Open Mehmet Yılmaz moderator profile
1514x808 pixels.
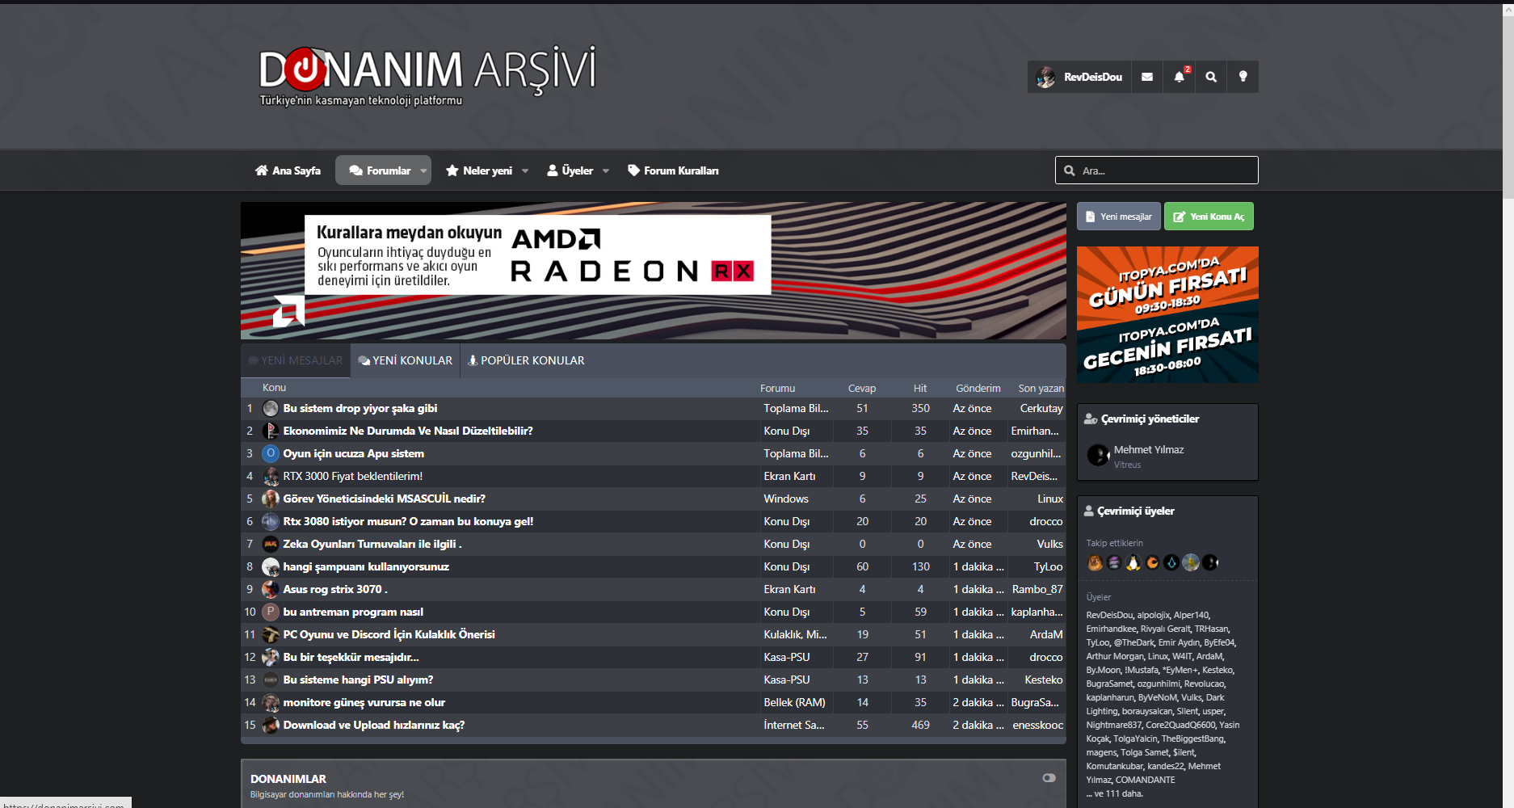pos(1149,449)
